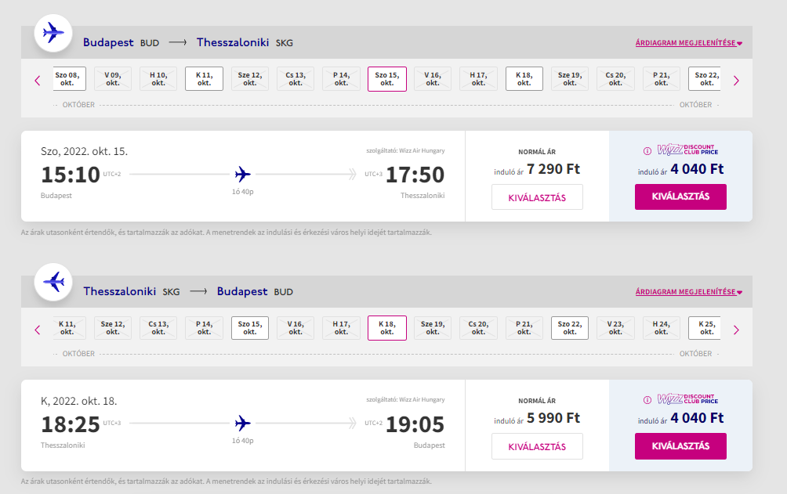Open Wizz Discount Club info icon, outbound
This screenshot has height=494, width=787.
(x=647, y=151)
